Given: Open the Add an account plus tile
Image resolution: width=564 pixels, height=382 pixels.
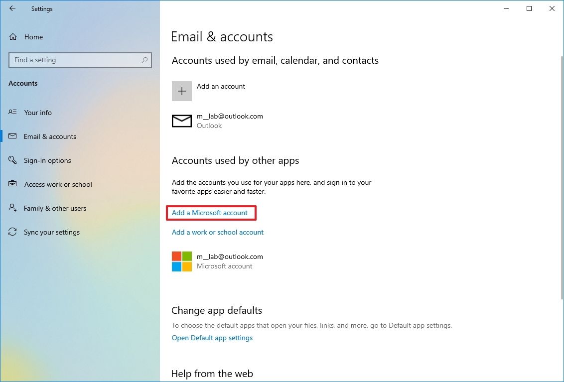Looking at the screenshot, I should (181, 91).
